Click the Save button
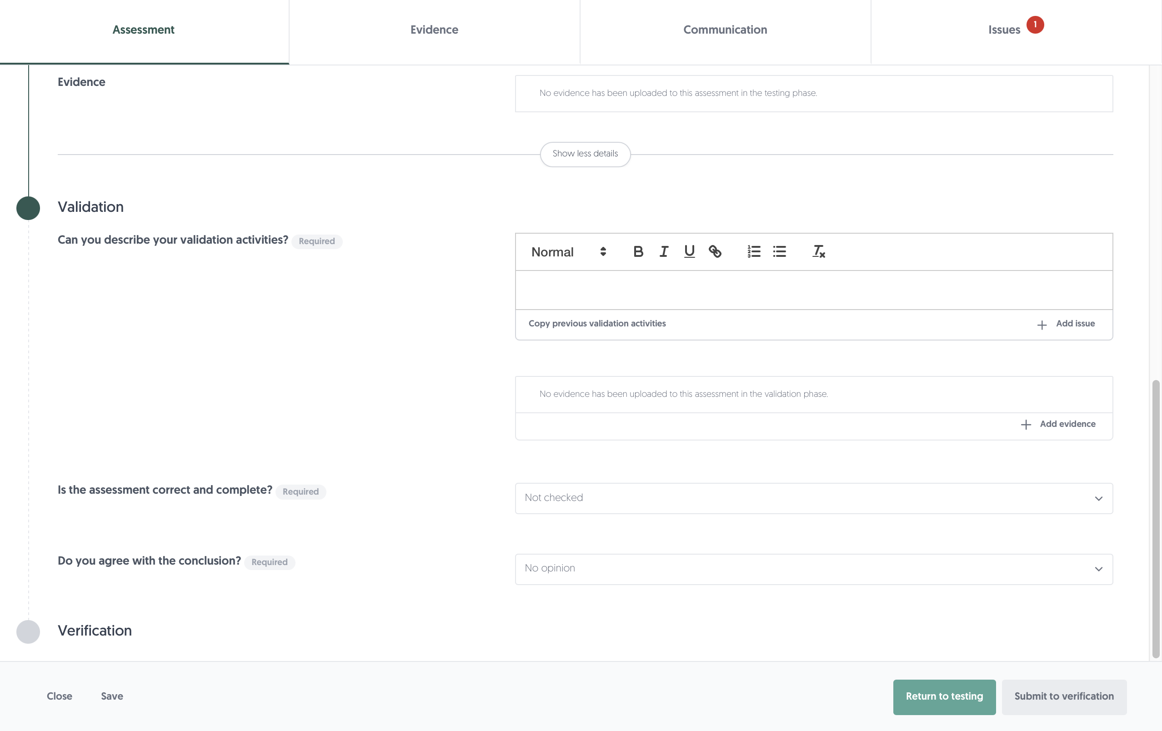This screenshot has width=1162, height=731. click(x=112, y=696)
